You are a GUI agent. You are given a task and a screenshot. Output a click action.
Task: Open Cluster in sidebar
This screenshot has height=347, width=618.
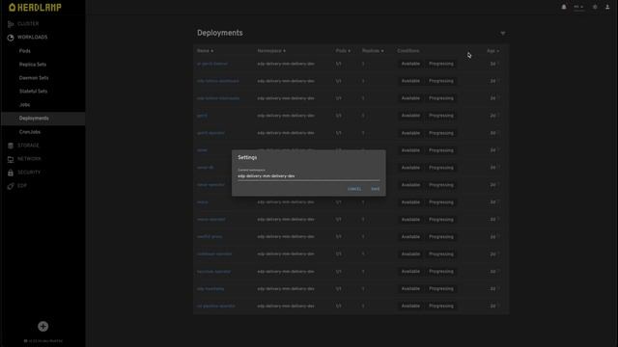click(28, 24)
